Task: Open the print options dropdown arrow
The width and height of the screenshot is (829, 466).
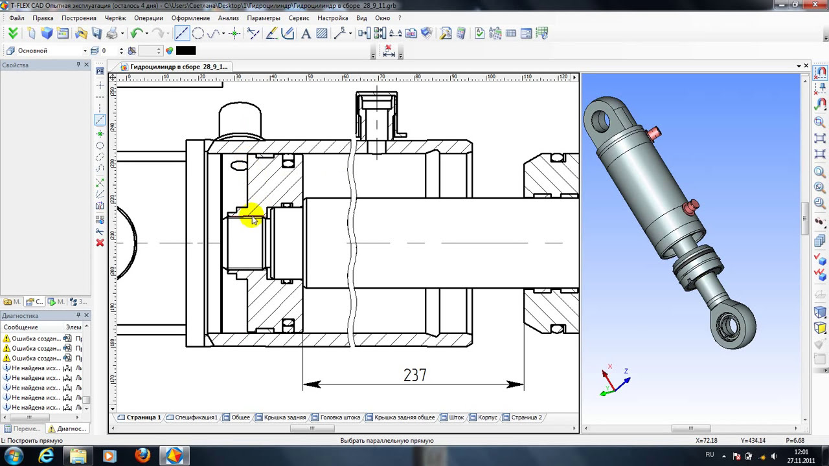Action: point(122,34)
